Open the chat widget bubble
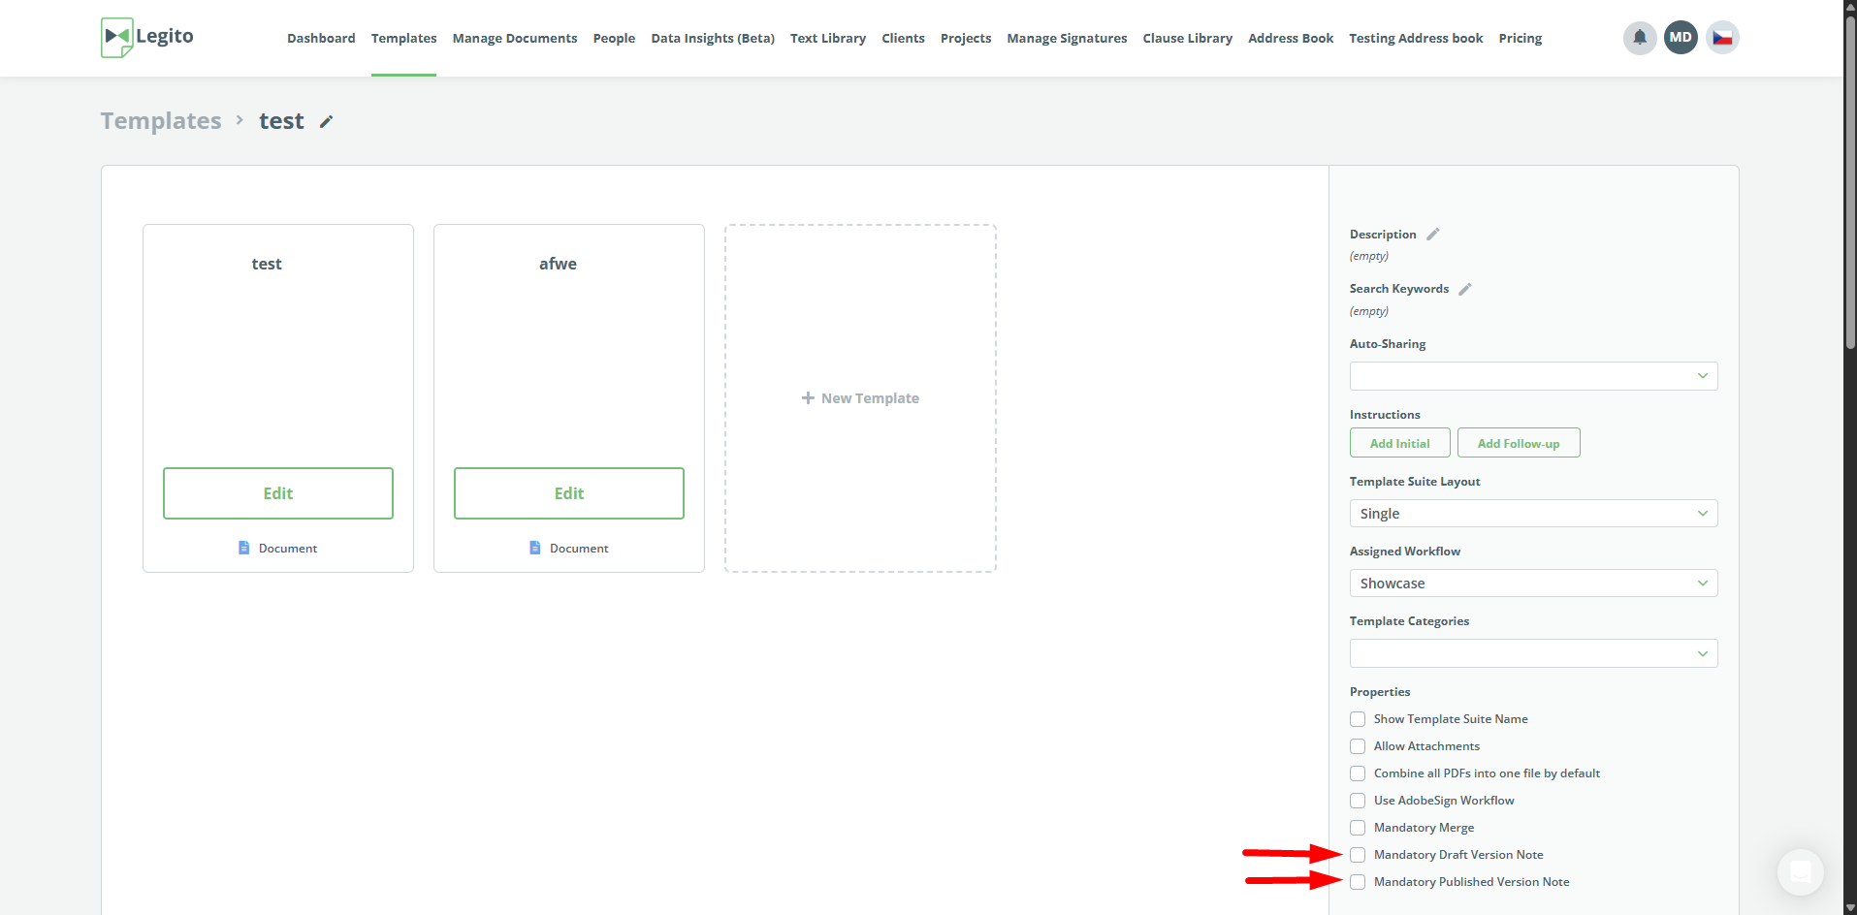Image resolution: width=1857 pixels, height=915 pixels. pyautogui.click(x=1800, y=871)
